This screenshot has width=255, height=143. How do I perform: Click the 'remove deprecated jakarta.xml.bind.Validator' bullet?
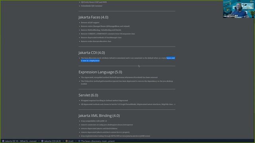point(99,129)
